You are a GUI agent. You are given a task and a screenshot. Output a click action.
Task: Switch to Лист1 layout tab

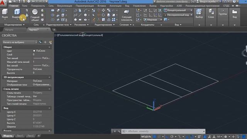(20, 136)
